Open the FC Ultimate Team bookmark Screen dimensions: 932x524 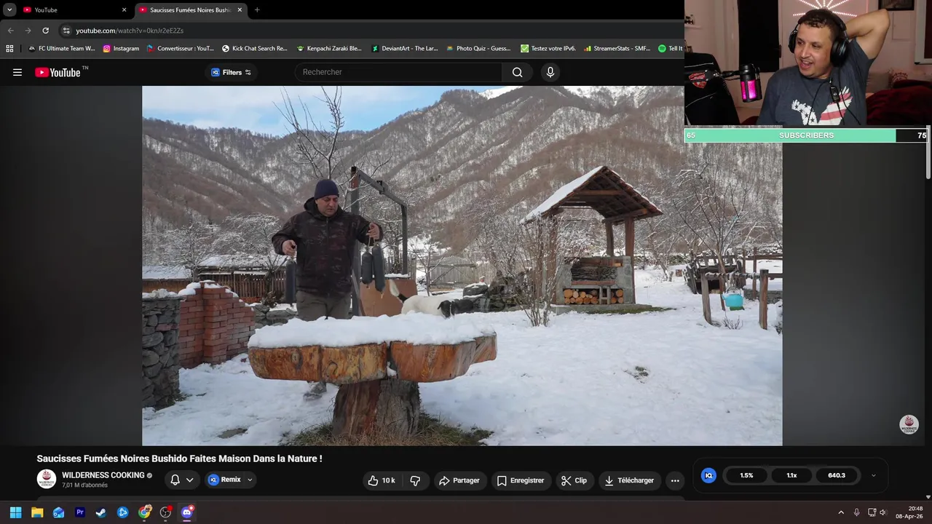tap(61, 49)
